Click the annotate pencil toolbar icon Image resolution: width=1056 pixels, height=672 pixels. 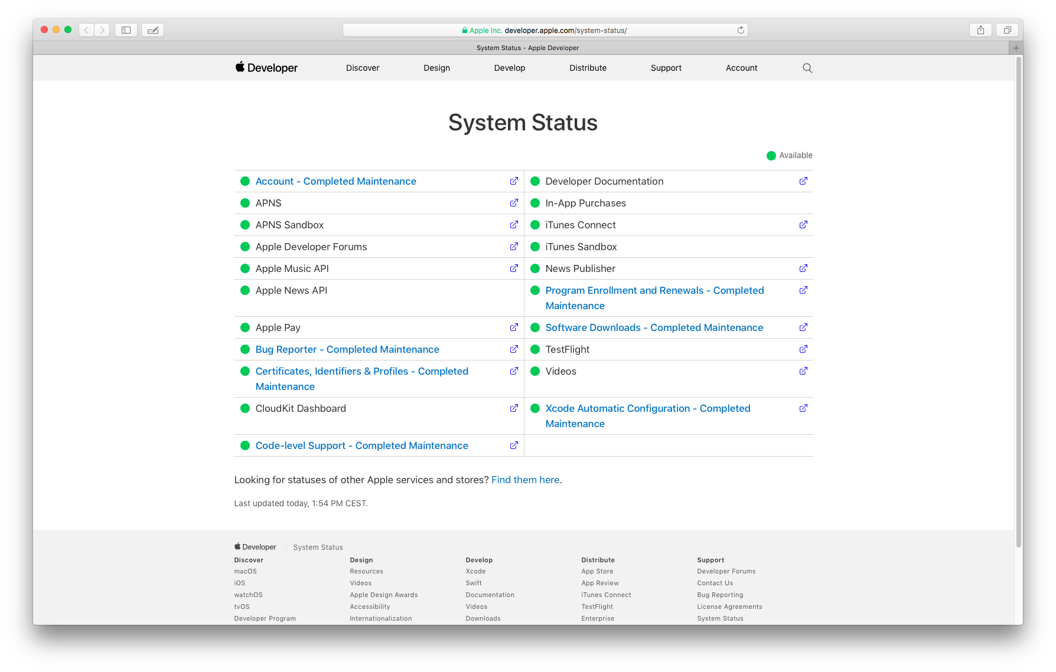click(153, 30)
